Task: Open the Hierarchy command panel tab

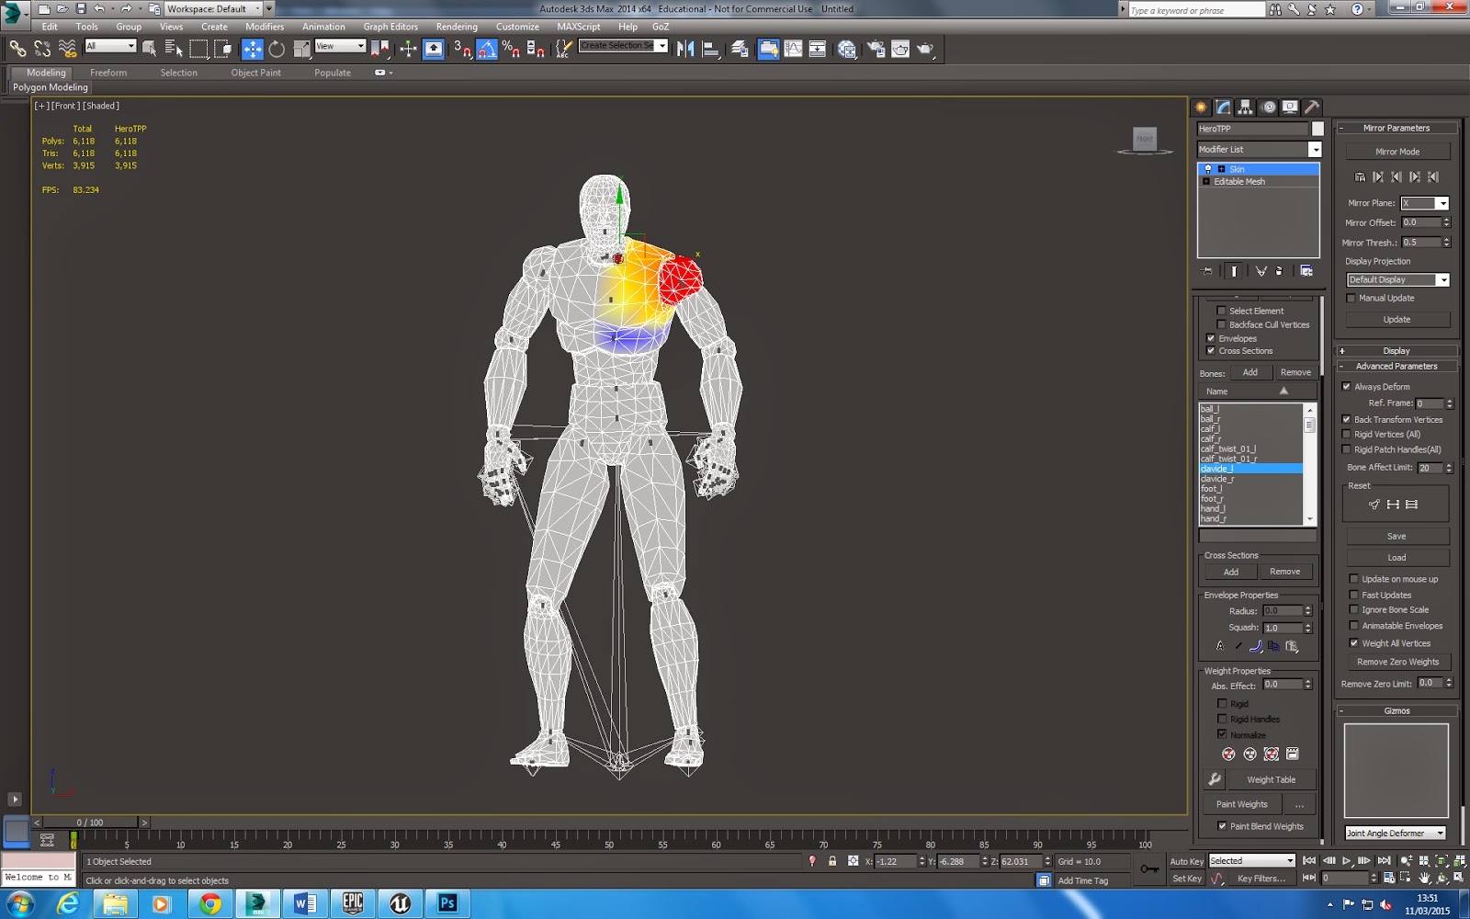Action: click(x=1245, y=108)
